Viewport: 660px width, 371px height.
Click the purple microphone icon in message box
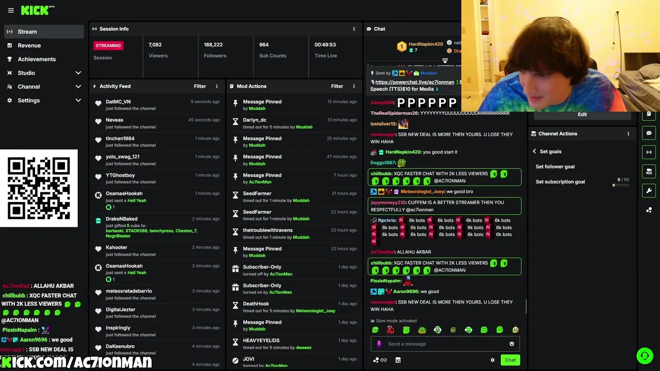(379, 344)
